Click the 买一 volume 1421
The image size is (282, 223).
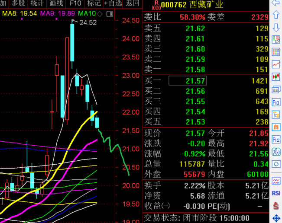pyautogui.click(x=260, y=81)
